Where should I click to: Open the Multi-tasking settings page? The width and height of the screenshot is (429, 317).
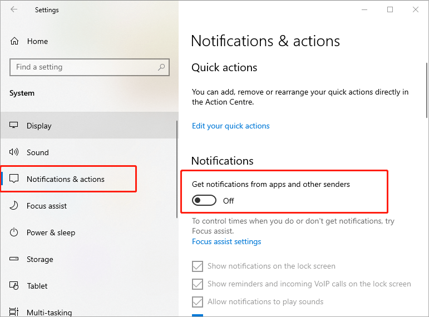point(50,312)
